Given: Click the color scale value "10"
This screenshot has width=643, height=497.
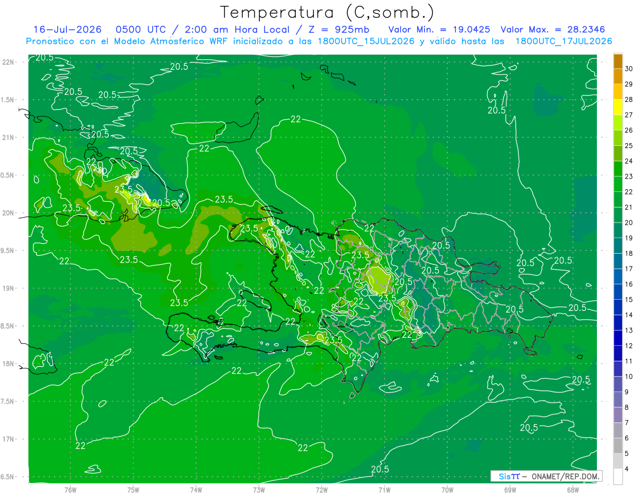Looking at the screenshot, I should click(x=629, y=377).
